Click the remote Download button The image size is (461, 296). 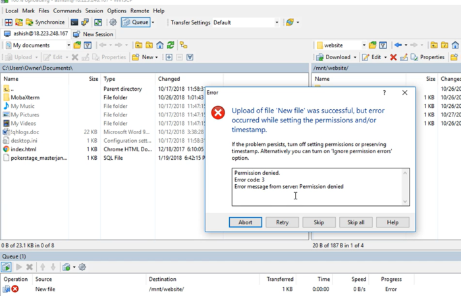333,57
